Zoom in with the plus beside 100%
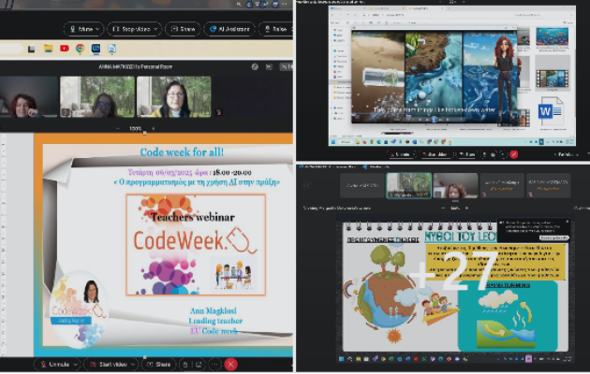590x374 pixels. point(154,128)
